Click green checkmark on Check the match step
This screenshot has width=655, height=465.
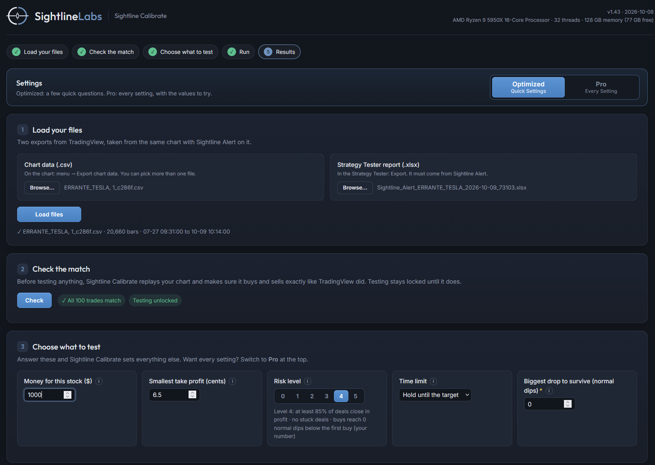(82, 52)
